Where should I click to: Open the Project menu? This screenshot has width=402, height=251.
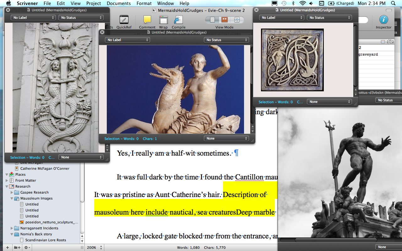[94, 3]
